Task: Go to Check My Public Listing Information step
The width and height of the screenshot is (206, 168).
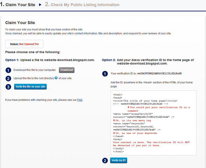Action: click(x=82, y=5)
